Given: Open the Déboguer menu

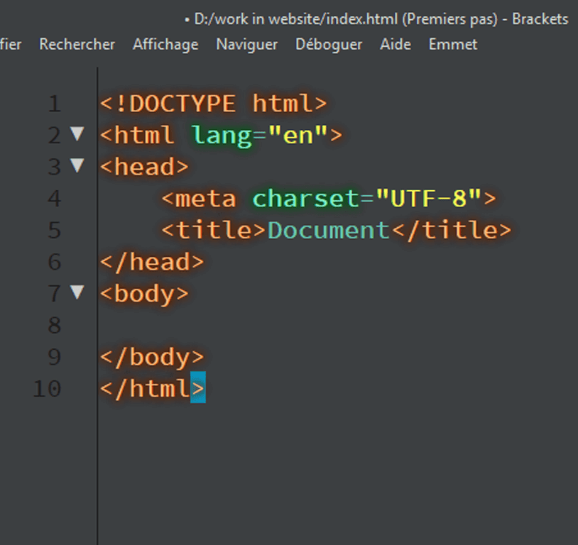Looking at the screenshot, I should [x=328, y=44].
